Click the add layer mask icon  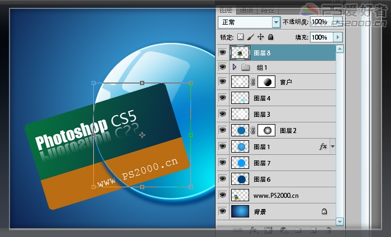pyautogui.click(x=268, y=230)
